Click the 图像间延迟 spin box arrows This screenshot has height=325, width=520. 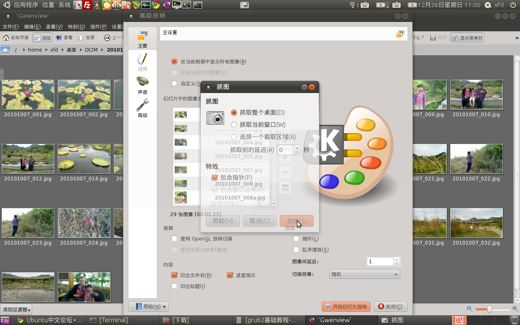tap(397, 261)
